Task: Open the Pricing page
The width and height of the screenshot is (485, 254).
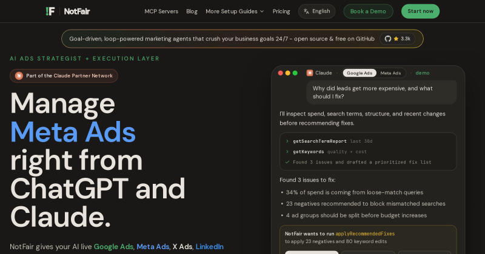Action: click(x=281, y=11)
